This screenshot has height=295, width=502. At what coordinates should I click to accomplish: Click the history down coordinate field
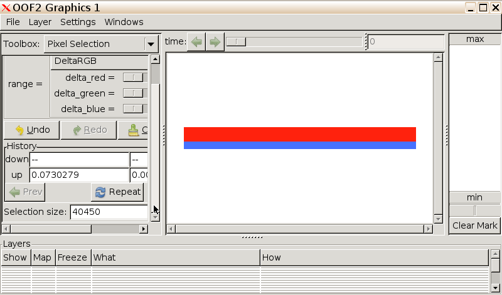click(79, 159)
